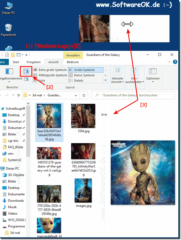Select Videos in navigation tree
181x240 pixels.
pyautogui.click(x=10, y=214)
